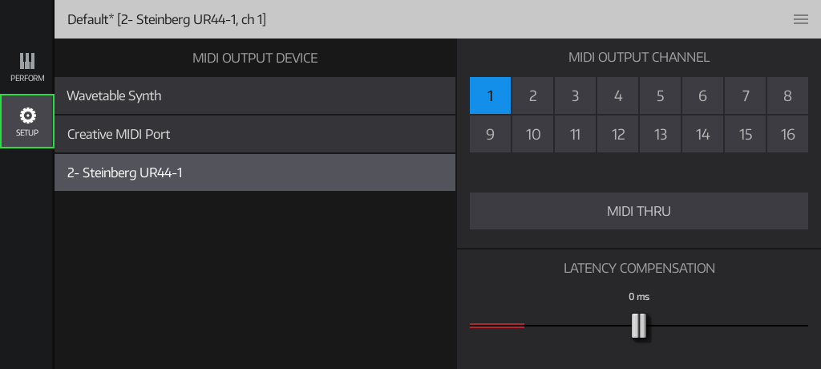The width and height of the screenshot is (821, 369).
Task: Select Wavetable Synth as MIDI output
Action: (255, 95)
